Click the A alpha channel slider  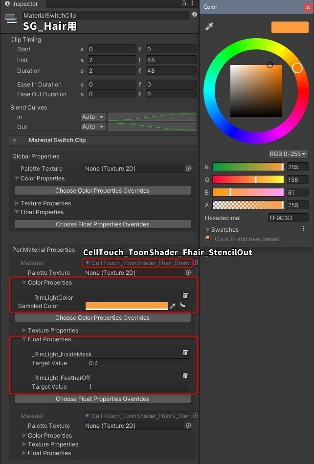pyautogui.click(x=248, y=205)
